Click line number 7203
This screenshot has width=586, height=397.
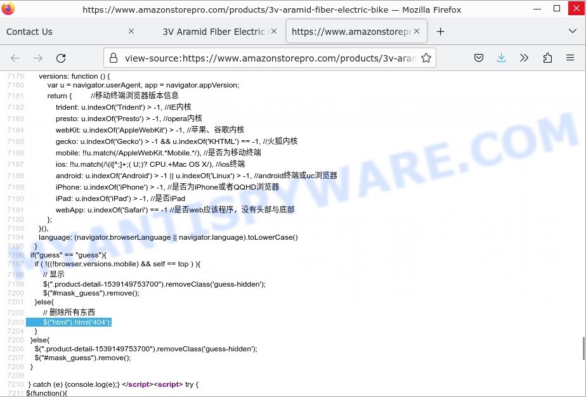coord(15,322)
